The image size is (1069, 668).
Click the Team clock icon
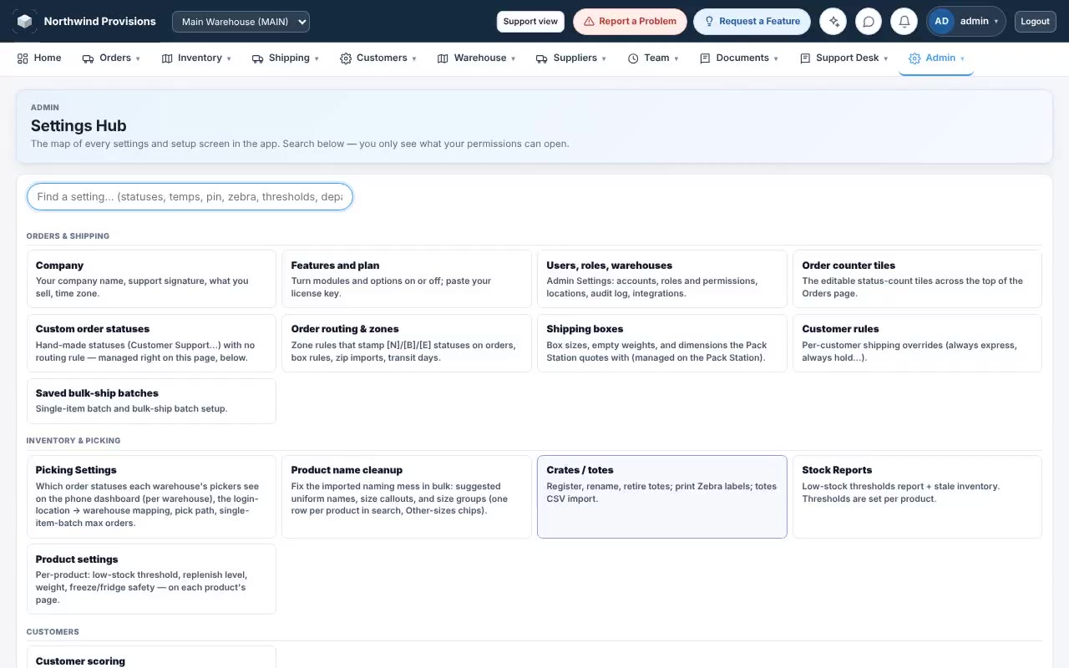click(x=633, y=58)
